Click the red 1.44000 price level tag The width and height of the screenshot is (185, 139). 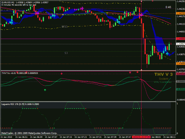click(181, 39)
